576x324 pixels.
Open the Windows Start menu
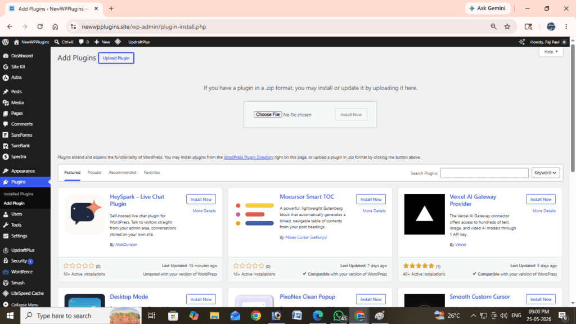(10, 316)
